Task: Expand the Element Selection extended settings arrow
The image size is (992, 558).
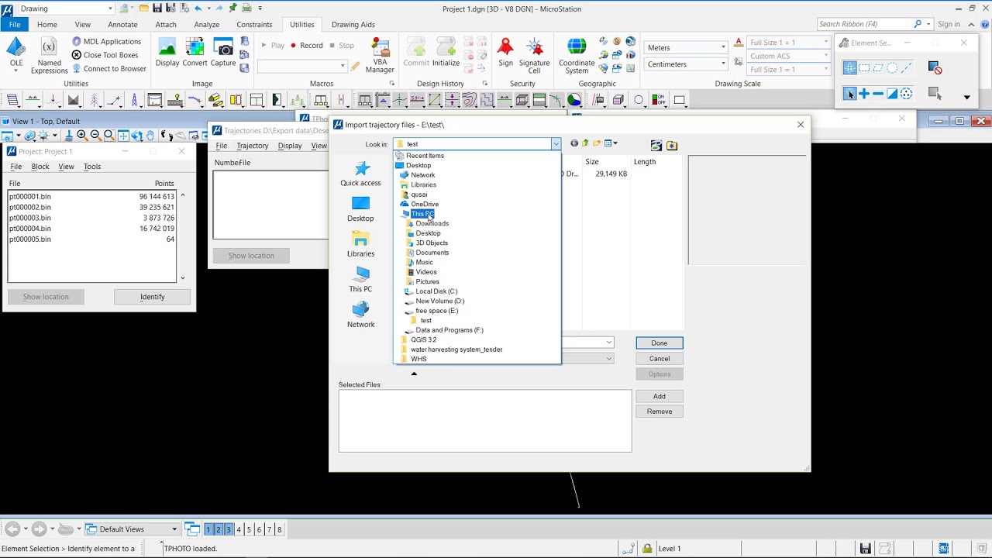Action: pyautogui.click(x=966, y=97)
